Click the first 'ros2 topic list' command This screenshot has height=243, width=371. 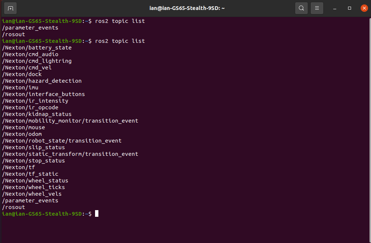120,21
